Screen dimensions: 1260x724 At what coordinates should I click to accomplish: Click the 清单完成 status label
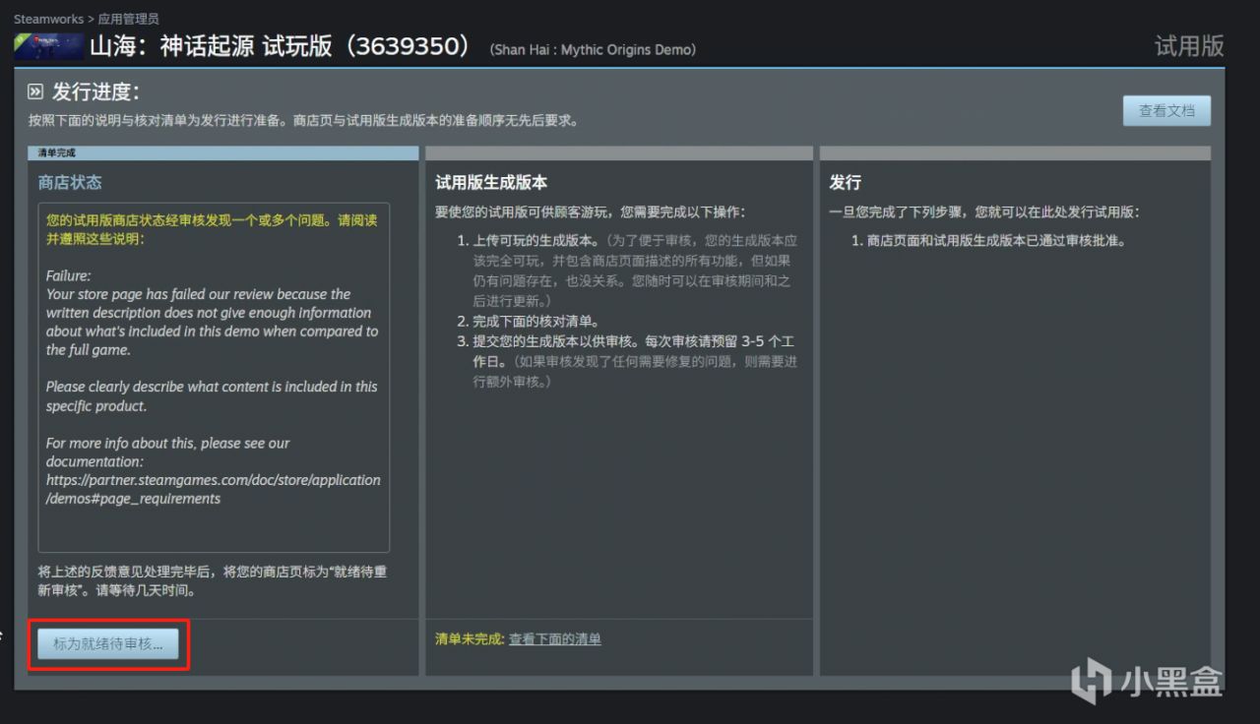pyautogui.click(x=57, y=153)
